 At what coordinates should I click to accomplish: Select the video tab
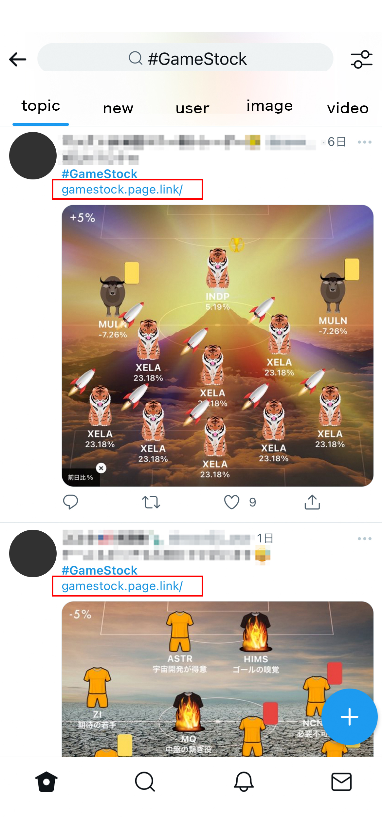click(348, 108)
